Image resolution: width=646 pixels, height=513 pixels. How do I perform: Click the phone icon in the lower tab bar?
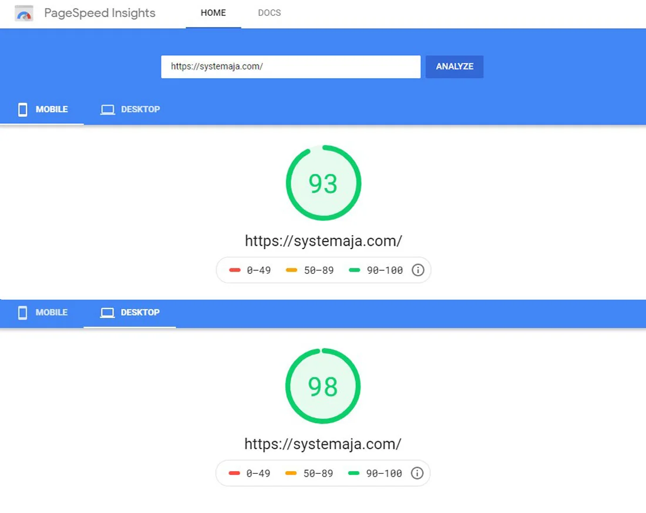click(23, 313)
